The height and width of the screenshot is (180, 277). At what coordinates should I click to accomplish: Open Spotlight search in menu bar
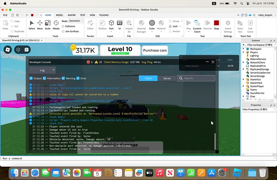pos(242,3)
